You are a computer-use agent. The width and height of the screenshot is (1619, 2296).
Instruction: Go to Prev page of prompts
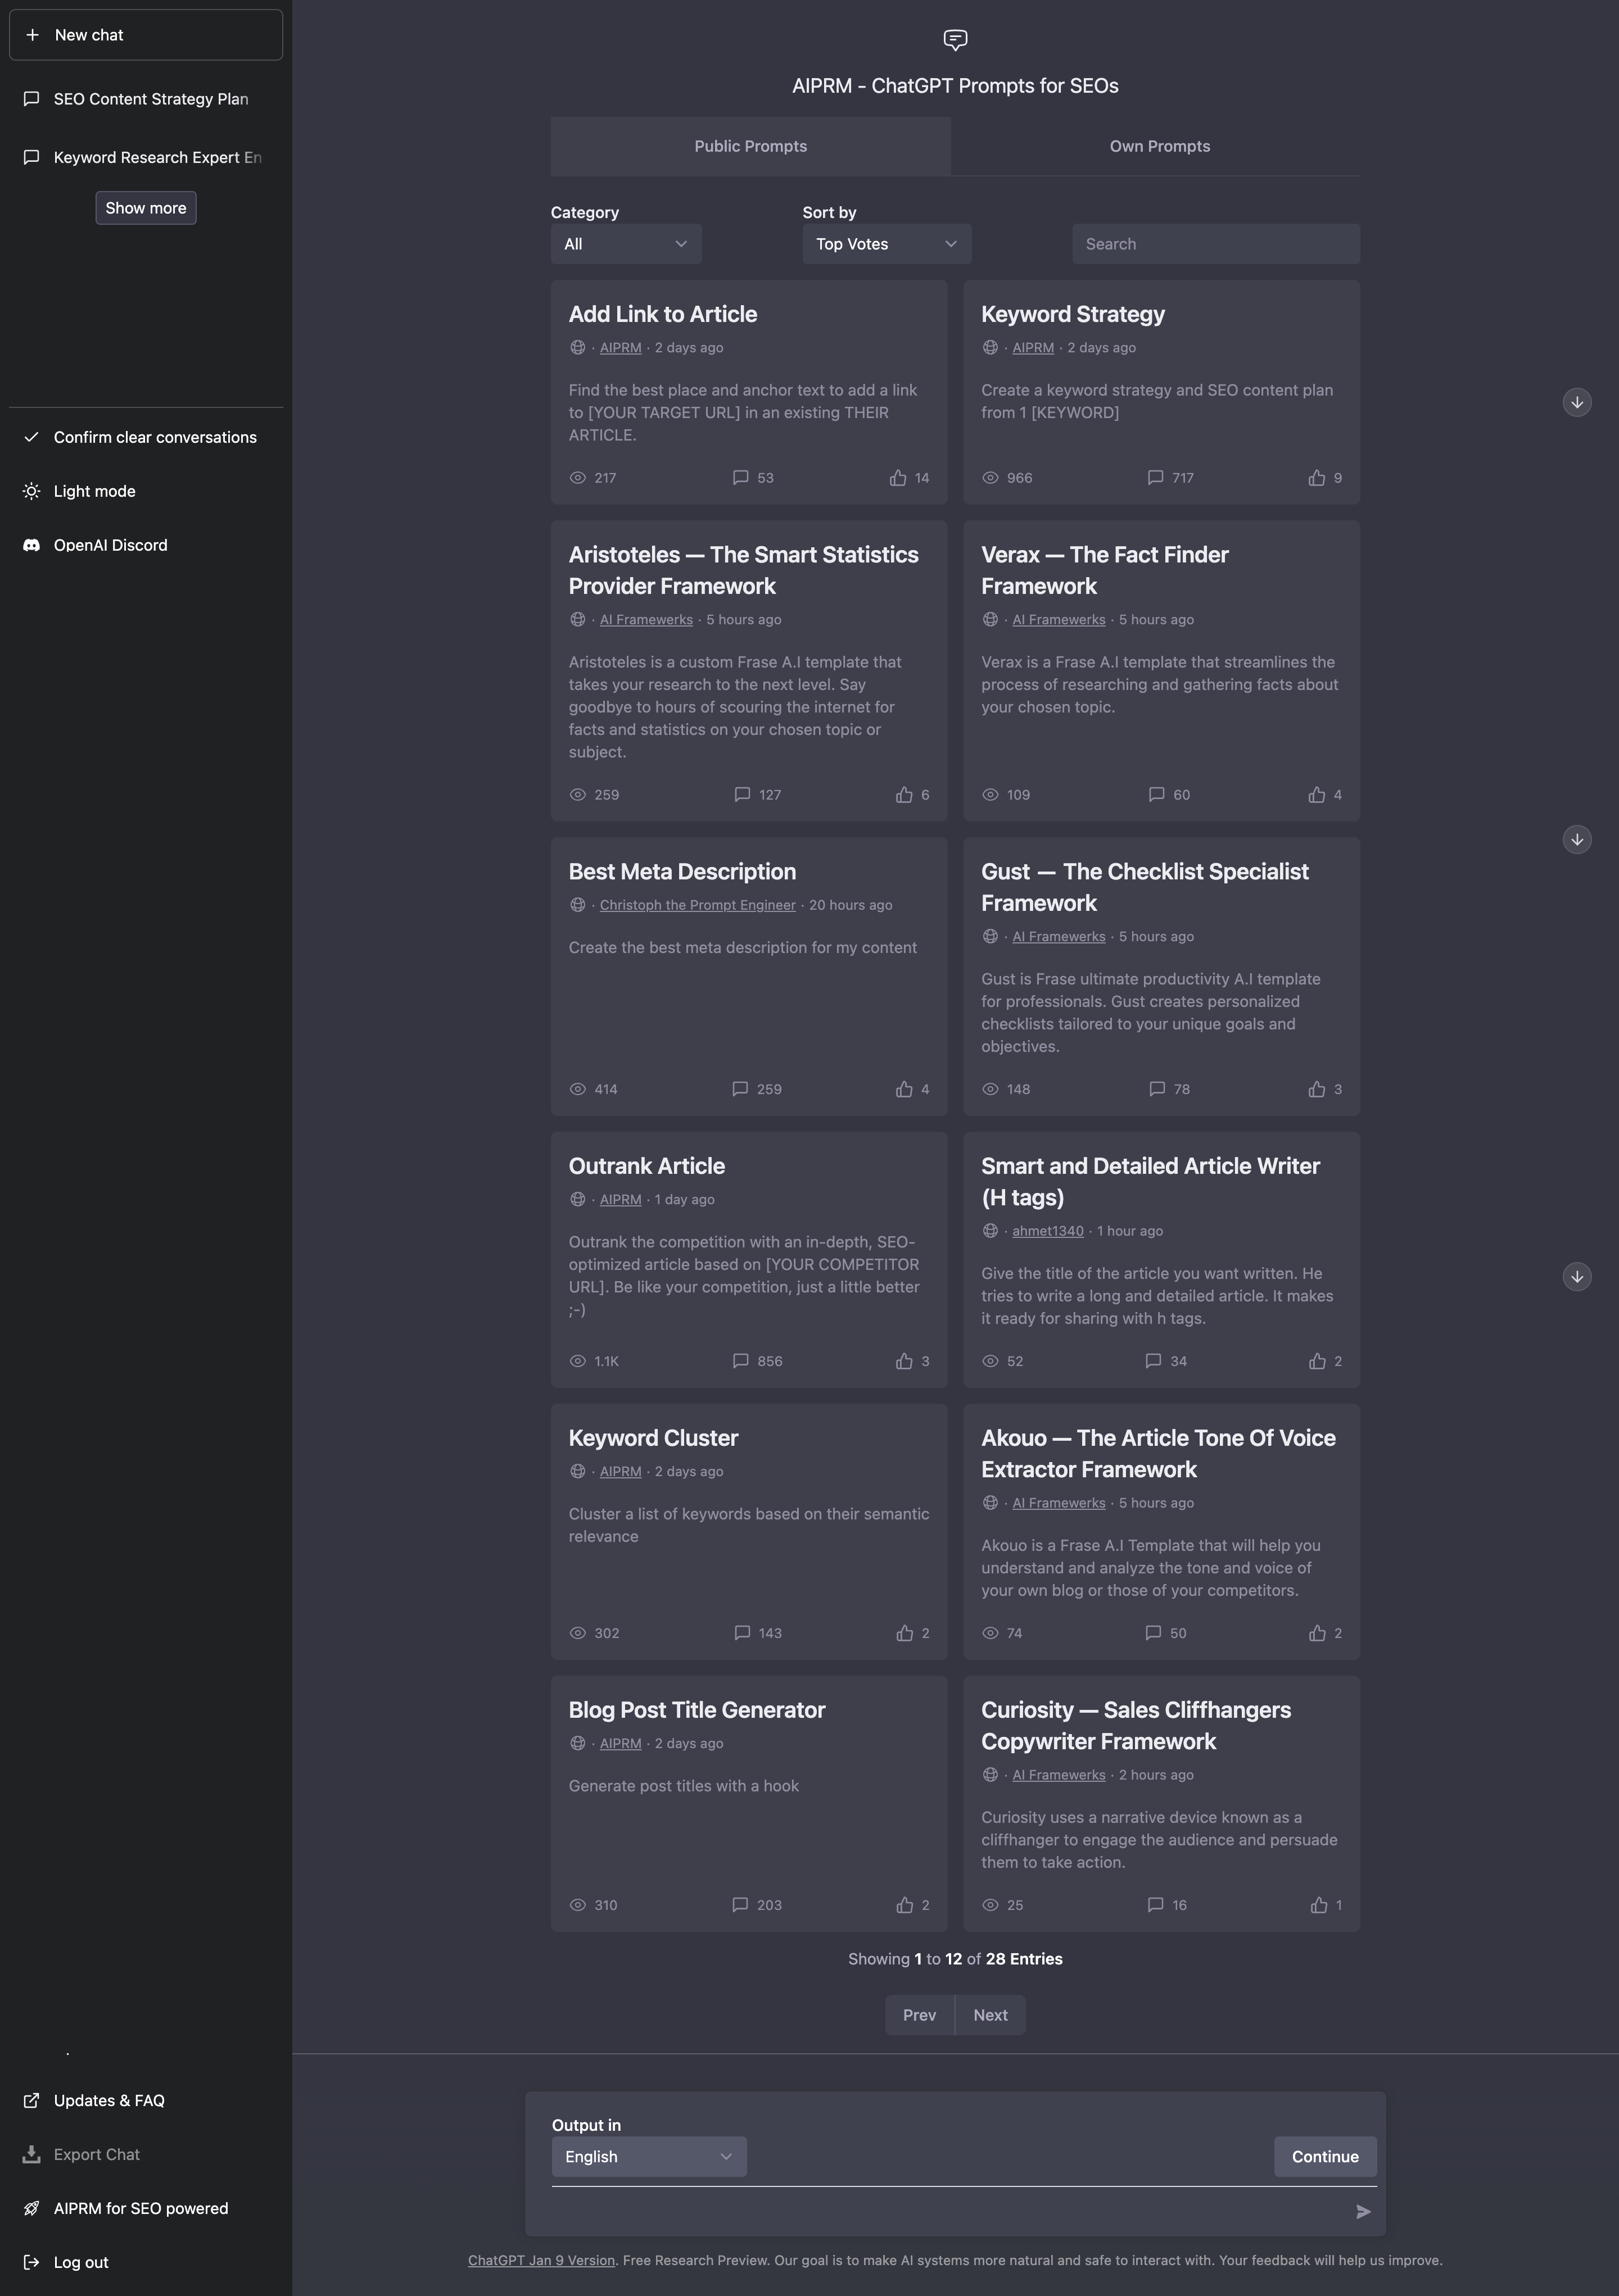[x=920, y=2015]
